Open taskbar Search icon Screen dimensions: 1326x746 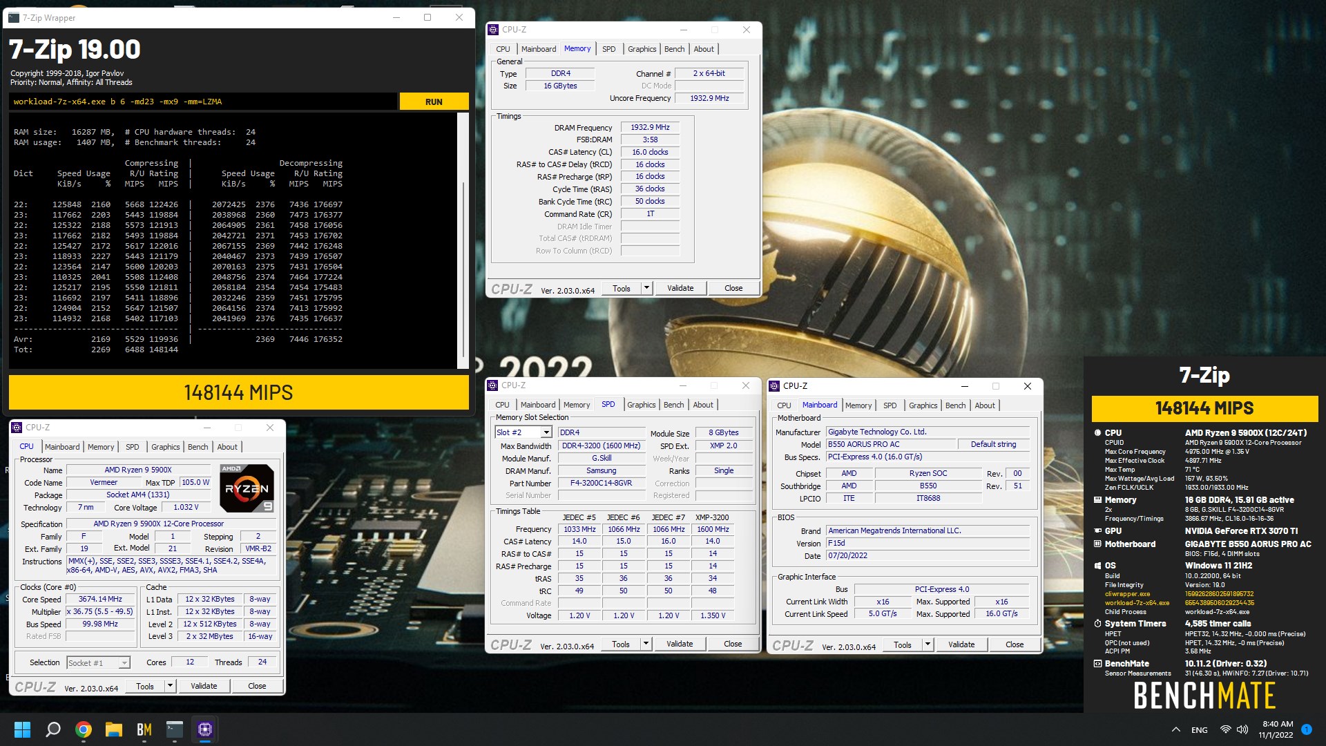point(52,729)
